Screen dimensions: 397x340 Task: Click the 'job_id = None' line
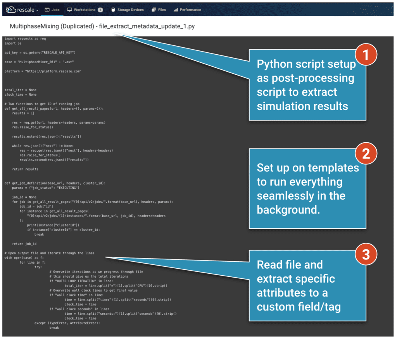pos(24,197)
